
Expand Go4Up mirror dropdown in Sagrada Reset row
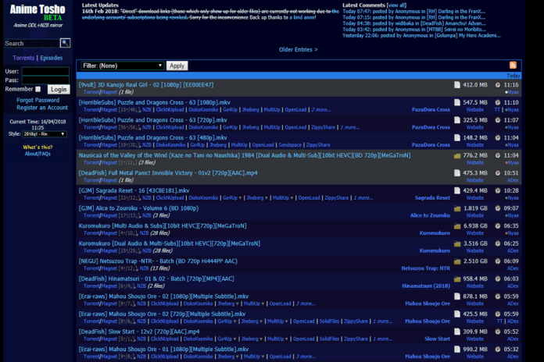[x=240, y=198]
